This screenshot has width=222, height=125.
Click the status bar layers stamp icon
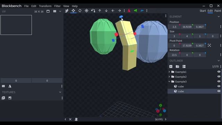pos(76,119)
